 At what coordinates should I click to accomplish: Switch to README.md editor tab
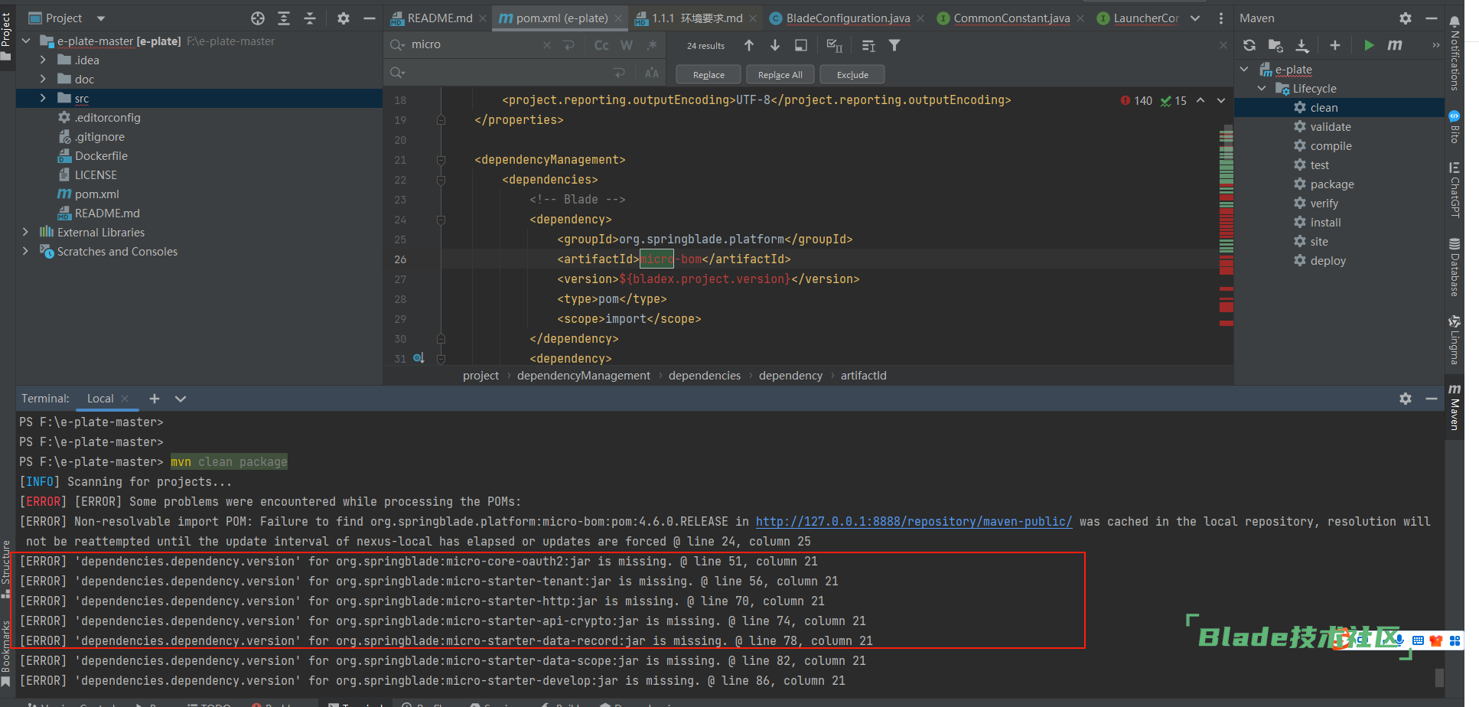439,18
